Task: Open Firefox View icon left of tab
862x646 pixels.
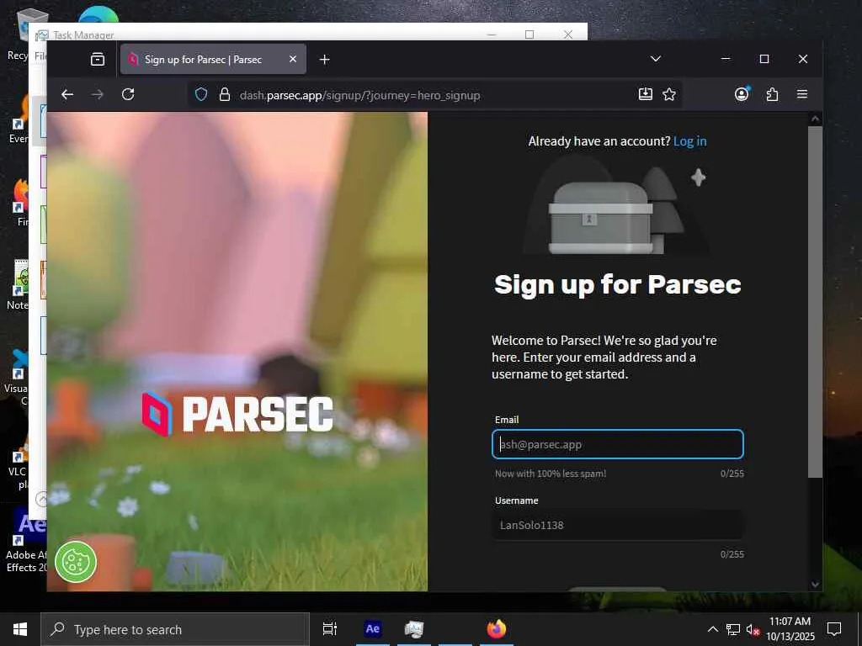Action: (98, 59)
